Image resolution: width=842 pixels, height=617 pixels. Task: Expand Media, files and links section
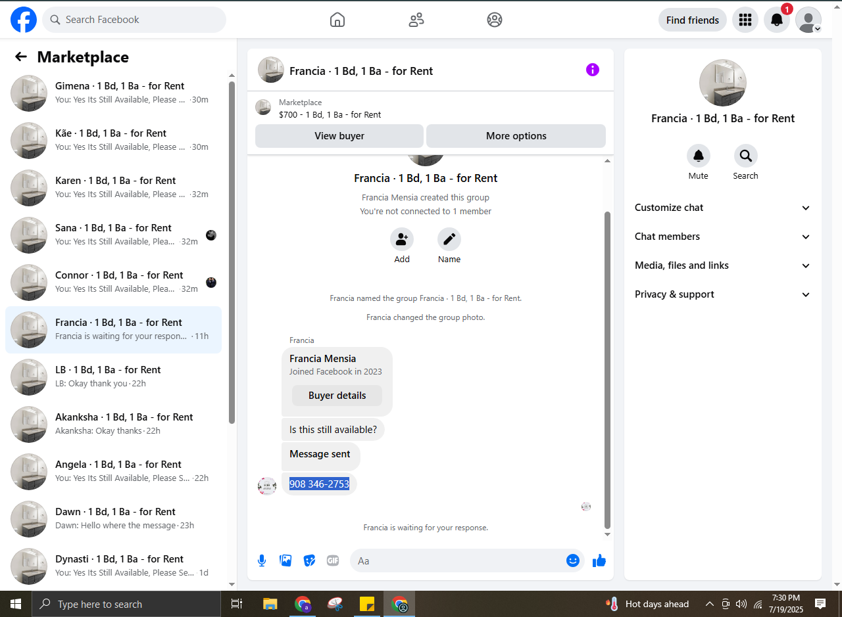(723, 265)
